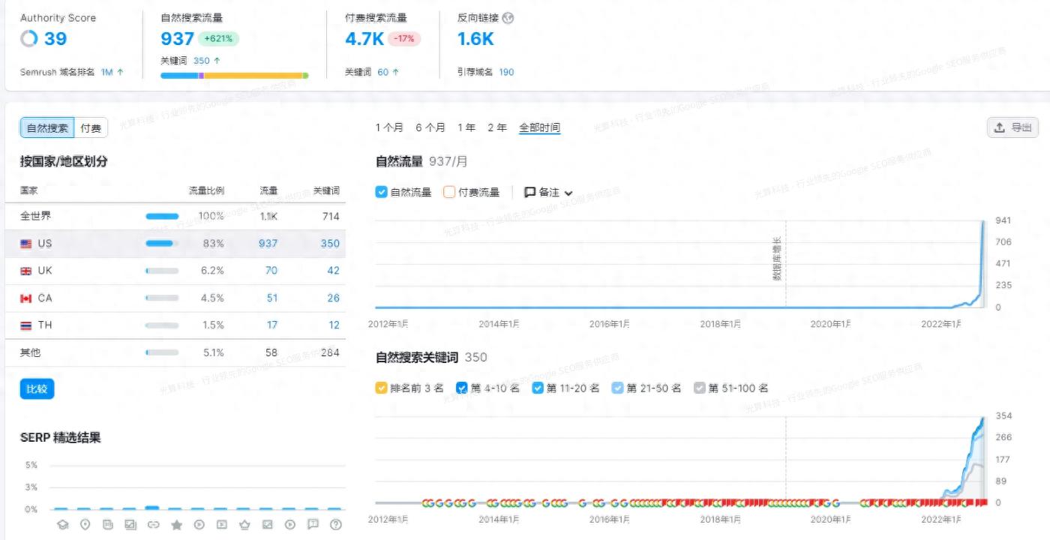Click the 导出 export button
Viewport: 1050px width, 540px height.
click(1012, 127)
